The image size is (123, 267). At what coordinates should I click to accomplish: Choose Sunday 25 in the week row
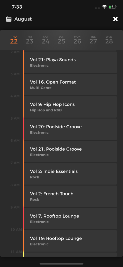[61, 40]
